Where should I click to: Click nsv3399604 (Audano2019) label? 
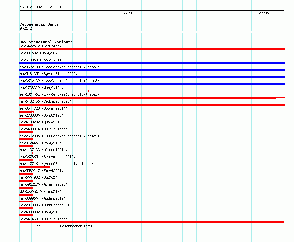tap(43, 198)
